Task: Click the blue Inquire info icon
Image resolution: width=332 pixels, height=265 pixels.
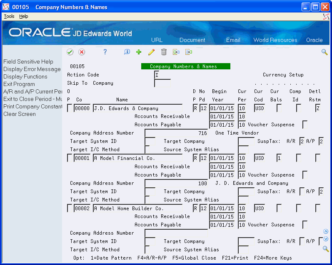Action: [127, 52]
